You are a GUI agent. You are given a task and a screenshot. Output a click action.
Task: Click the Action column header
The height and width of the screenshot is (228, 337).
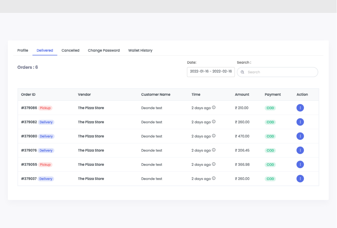point(302,95)
